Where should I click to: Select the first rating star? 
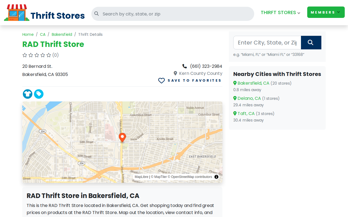[x=25, y=55]
